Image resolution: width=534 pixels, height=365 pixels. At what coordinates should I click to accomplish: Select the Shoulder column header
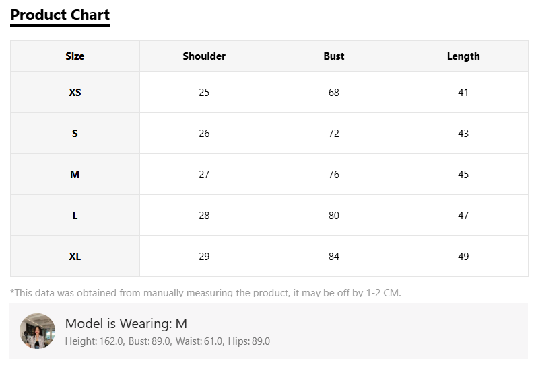coord(204,56)
